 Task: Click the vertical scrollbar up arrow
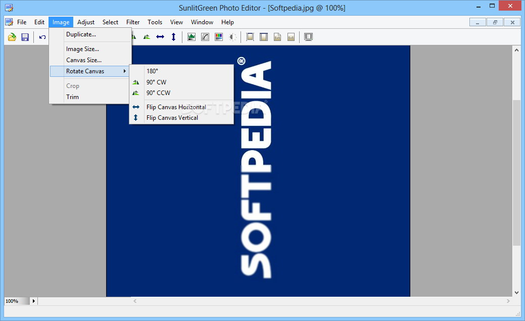[516, 50]
